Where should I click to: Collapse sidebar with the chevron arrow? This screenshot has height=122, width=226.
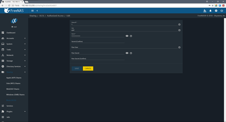click(37, 11)
